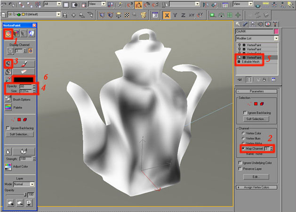The image size is (296, 212).
Task: Open the Palette icon
Action: tap(8, 107)
